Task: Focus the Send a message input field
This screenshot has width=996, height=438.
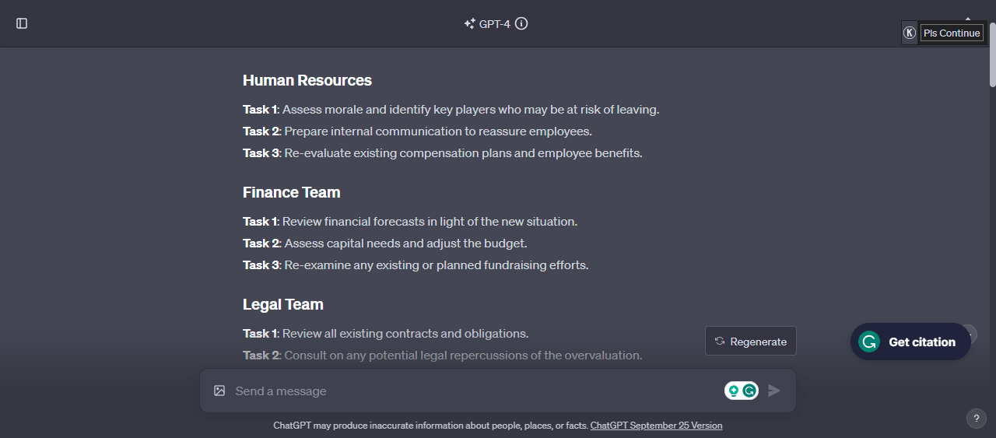Action: click(475, 391)
